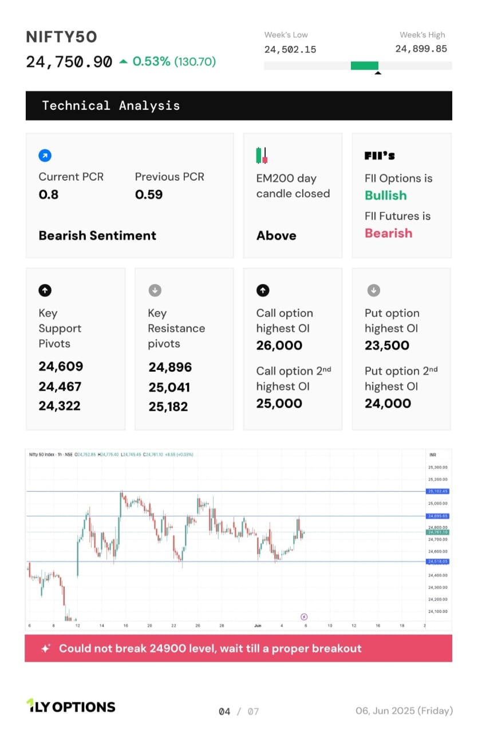Click the sparkle icon in the red banner
This screenshot has height=732, width=478.
click(45, 649)
